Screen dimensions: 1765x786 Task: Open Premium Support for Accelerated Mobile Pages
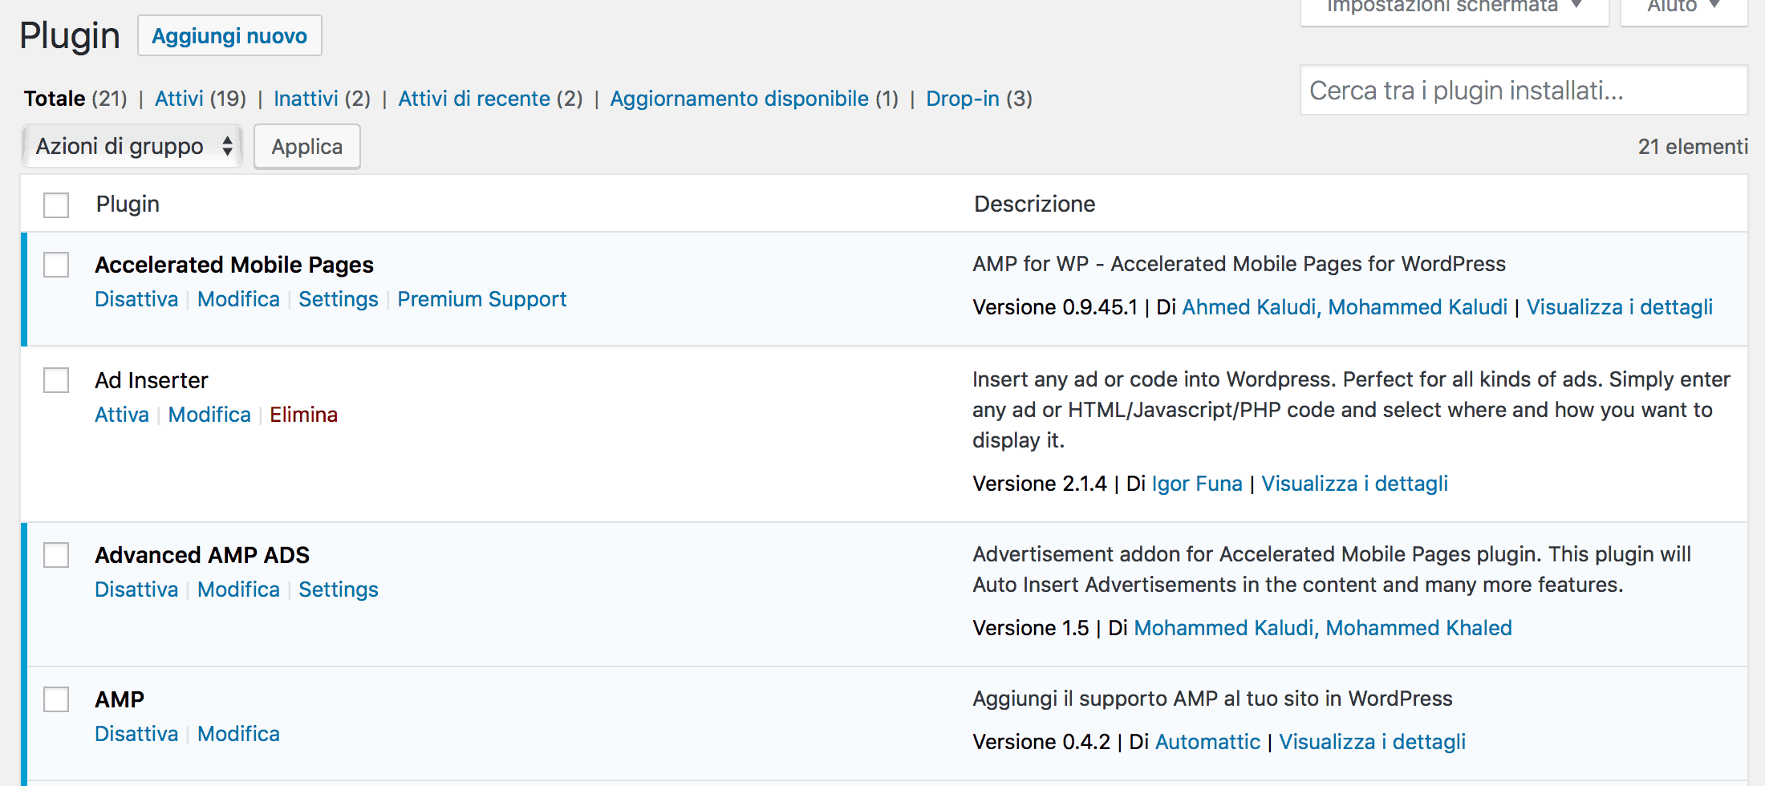[x=482, y=298]
